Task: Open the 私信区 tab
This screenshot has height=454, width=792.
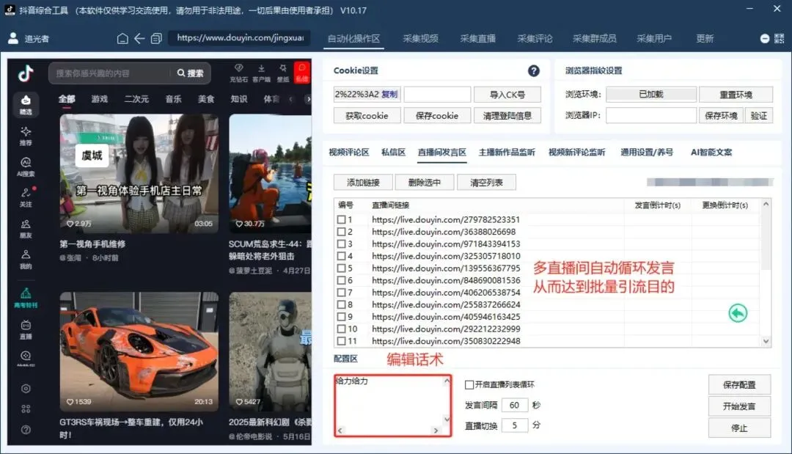Action: pos(394,153)
